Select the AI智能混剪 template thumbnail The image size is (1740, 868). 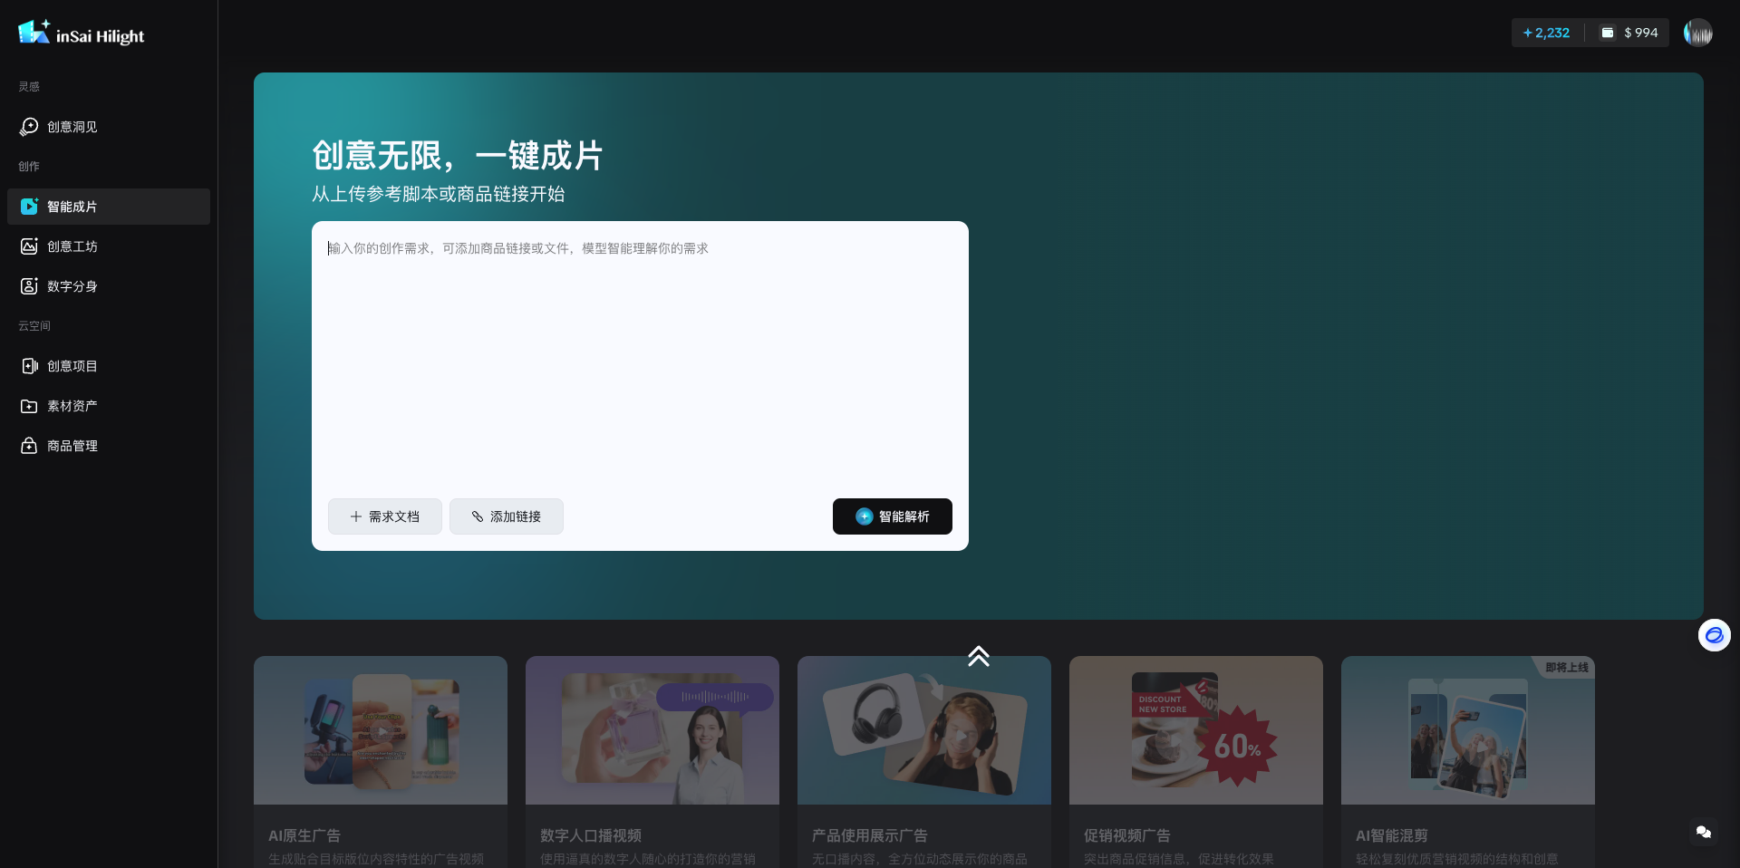point(1468,730)
